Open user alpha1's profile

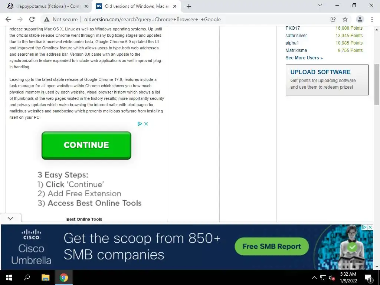pyautogui.click(x=292, y=43)
